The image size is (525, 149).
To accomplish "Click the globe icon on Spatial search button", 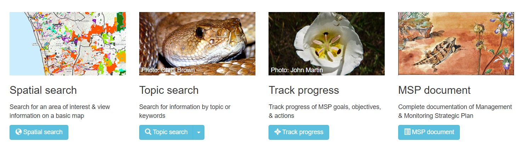I will pyautogui.click(x=19, y=132).
